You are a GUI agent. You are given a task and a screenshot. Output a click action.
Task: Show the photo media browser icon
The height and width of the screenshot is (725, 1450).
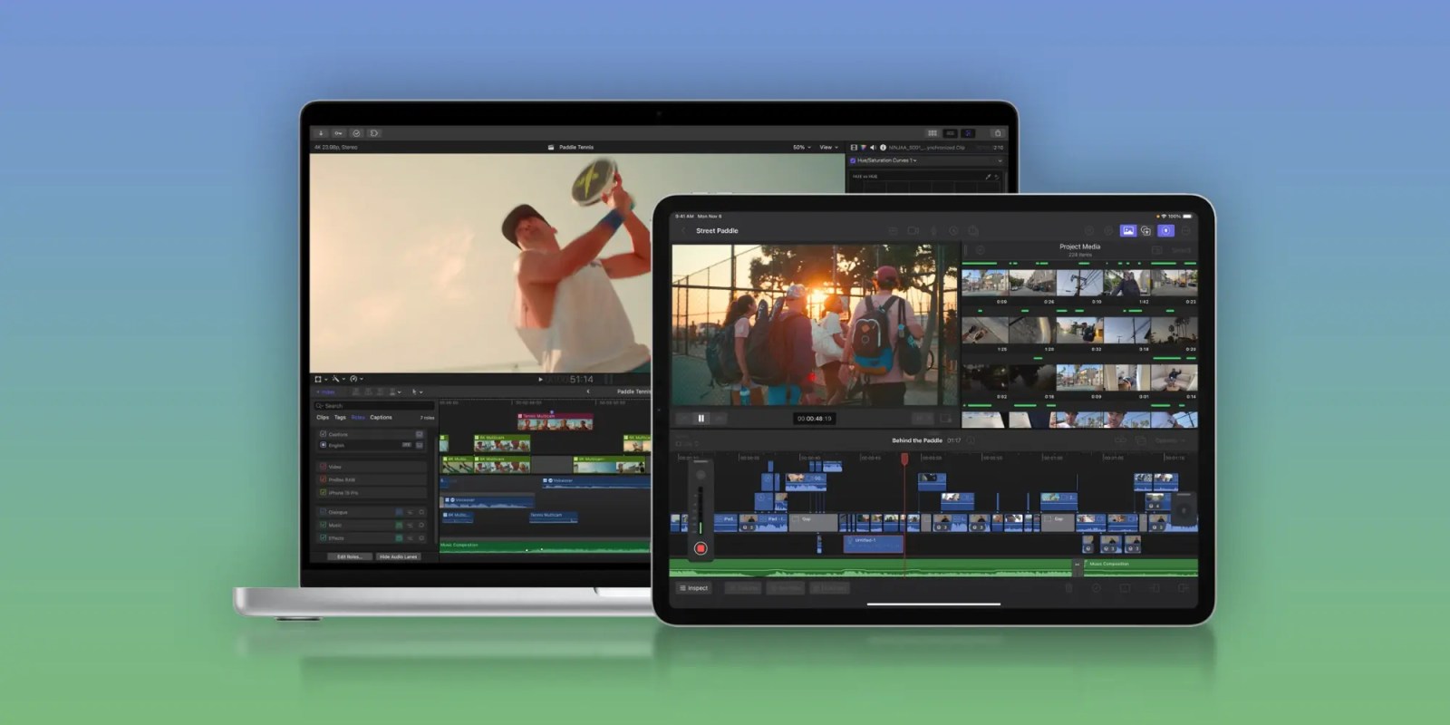tap(1127, 231)
